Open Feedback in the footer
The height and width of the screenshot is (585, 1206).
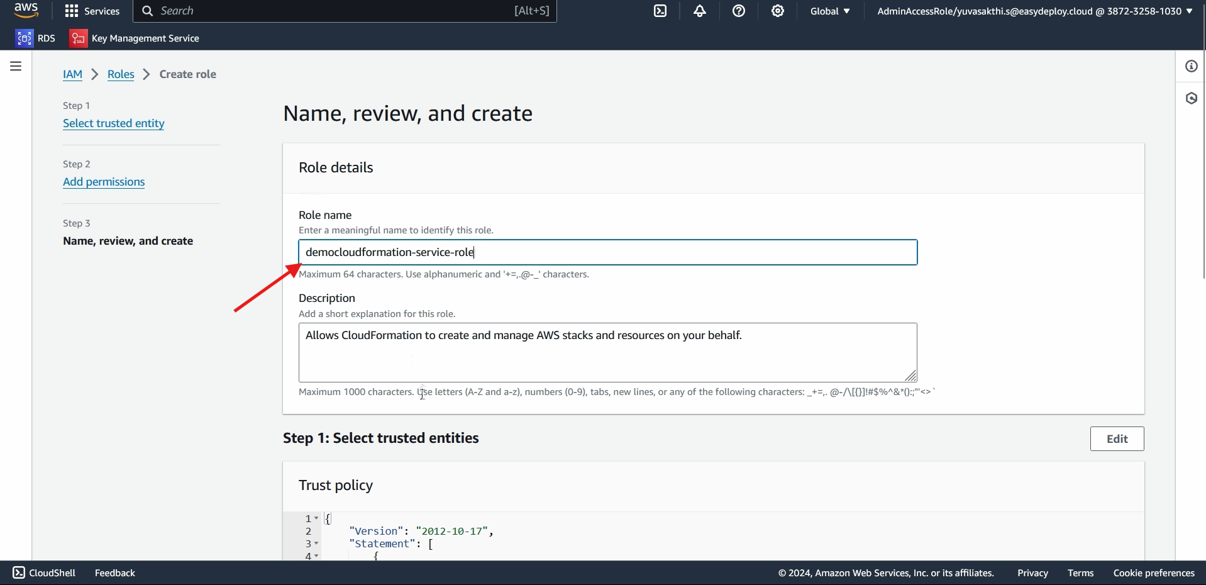115,572
